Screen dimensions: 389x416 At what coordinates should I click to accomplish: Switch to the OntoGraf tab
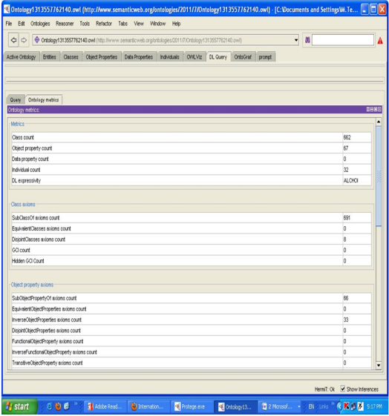[243, 57]
